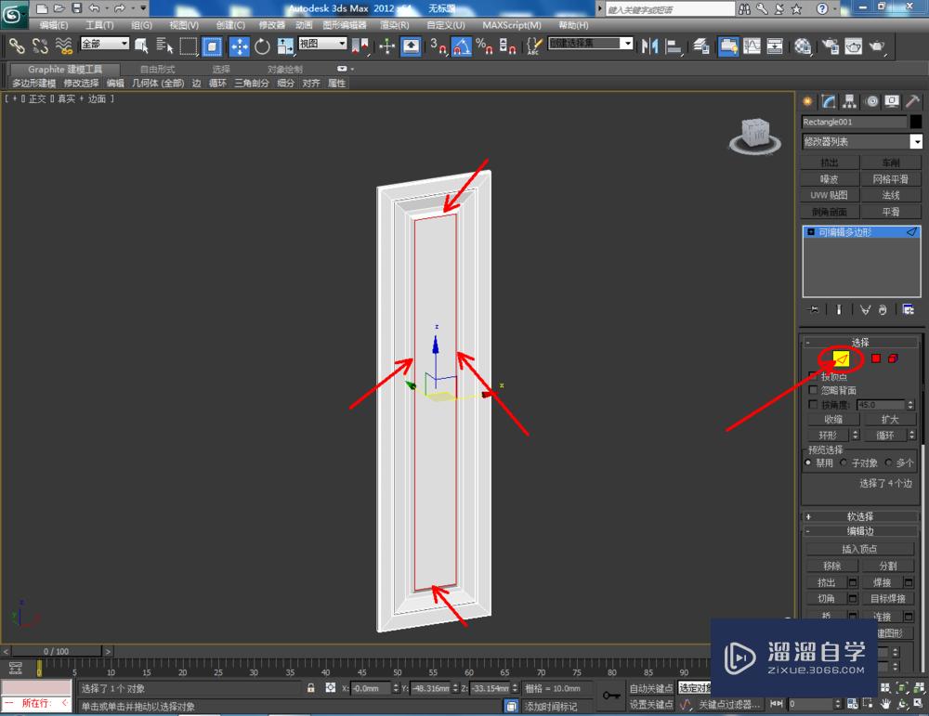
Task: Open the Layer Manager icon
Action: pyautogui.click(x=701, y=46)
